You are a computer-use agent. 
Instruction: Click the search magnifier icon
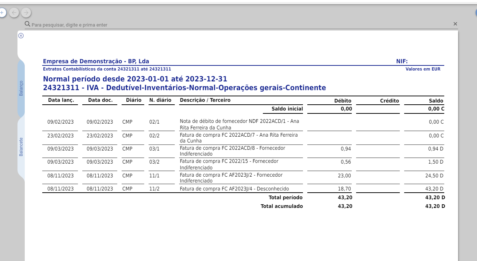tap(27, 24)
